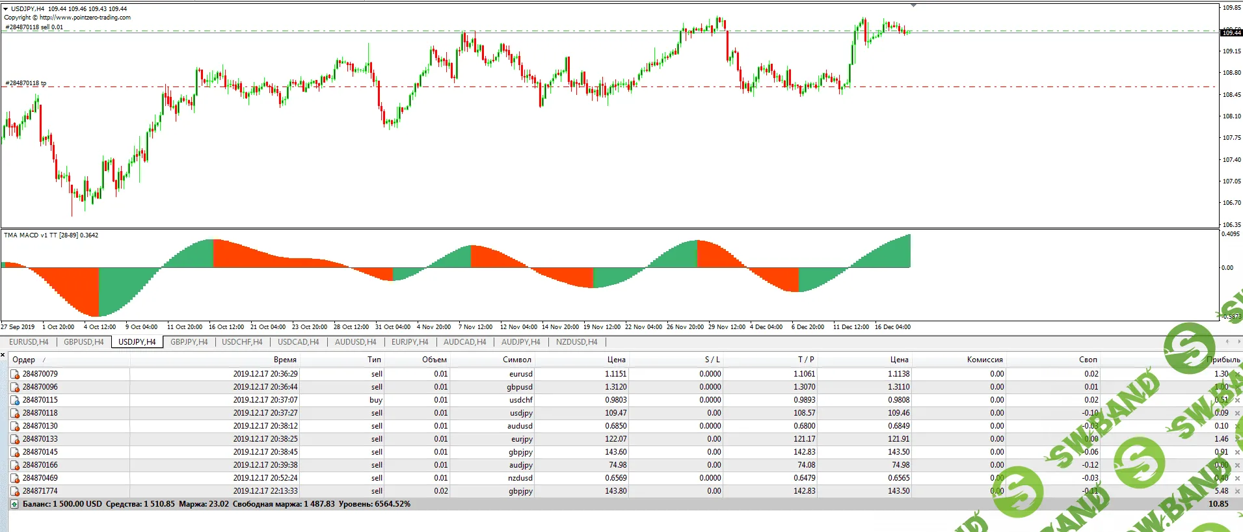Open the USDJPY,H4 one-click trading triangle

(x=6, y=9)
